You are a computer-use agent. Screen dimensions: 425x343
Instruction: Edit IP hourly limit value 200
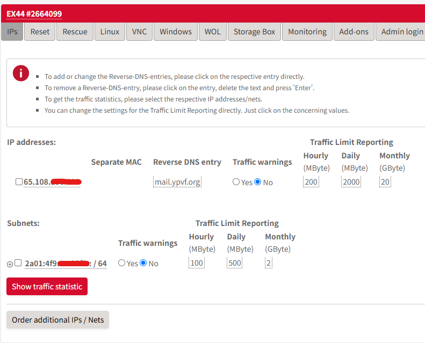pos(311,182)
